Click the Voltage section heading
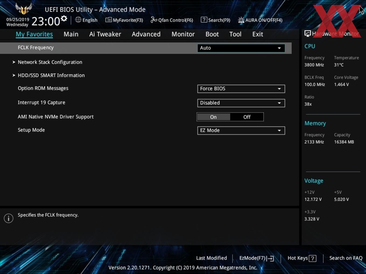The width and height of the screenshot is (366, 274). click(x=314, y=181)
